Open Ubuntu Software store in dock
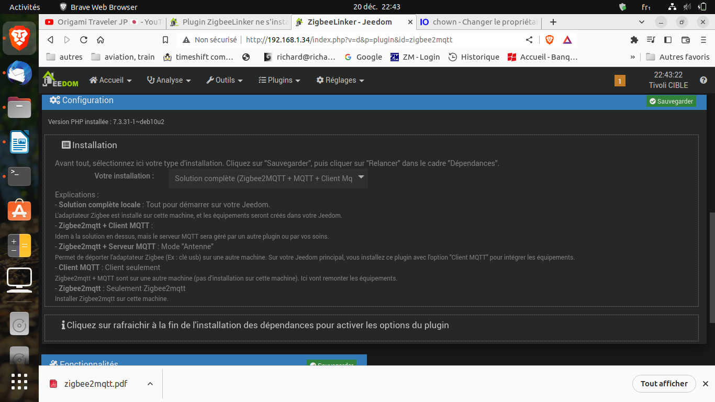This screenshot has height=402, width=715. coord(19,211)
